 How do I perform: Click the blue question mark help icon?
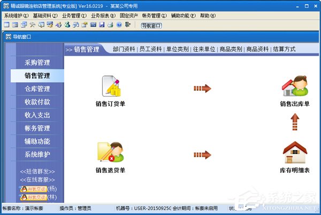pos(119,25)
